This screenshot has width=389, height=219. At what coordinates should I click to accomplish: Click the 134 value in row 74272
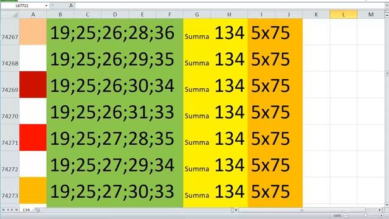click(x=230, y=165)
